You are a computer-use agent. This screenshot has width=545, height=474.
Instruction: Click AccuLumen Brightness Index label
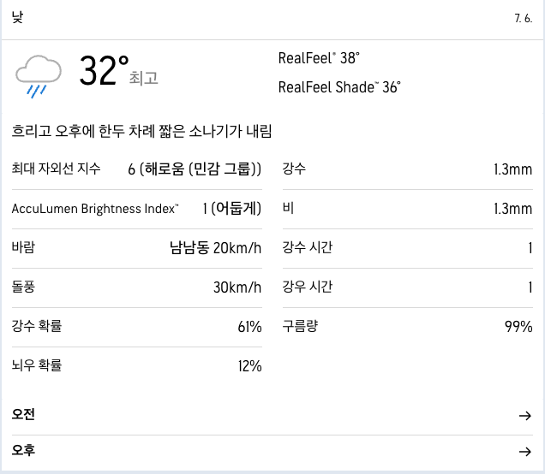click(95, 209)
